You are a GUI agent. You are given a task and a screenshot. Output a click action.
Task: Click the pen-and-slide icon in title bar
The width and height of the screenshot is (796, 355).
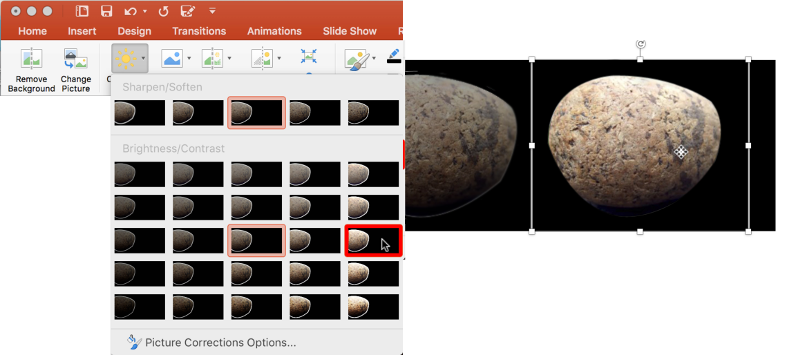tap(189, 11)
